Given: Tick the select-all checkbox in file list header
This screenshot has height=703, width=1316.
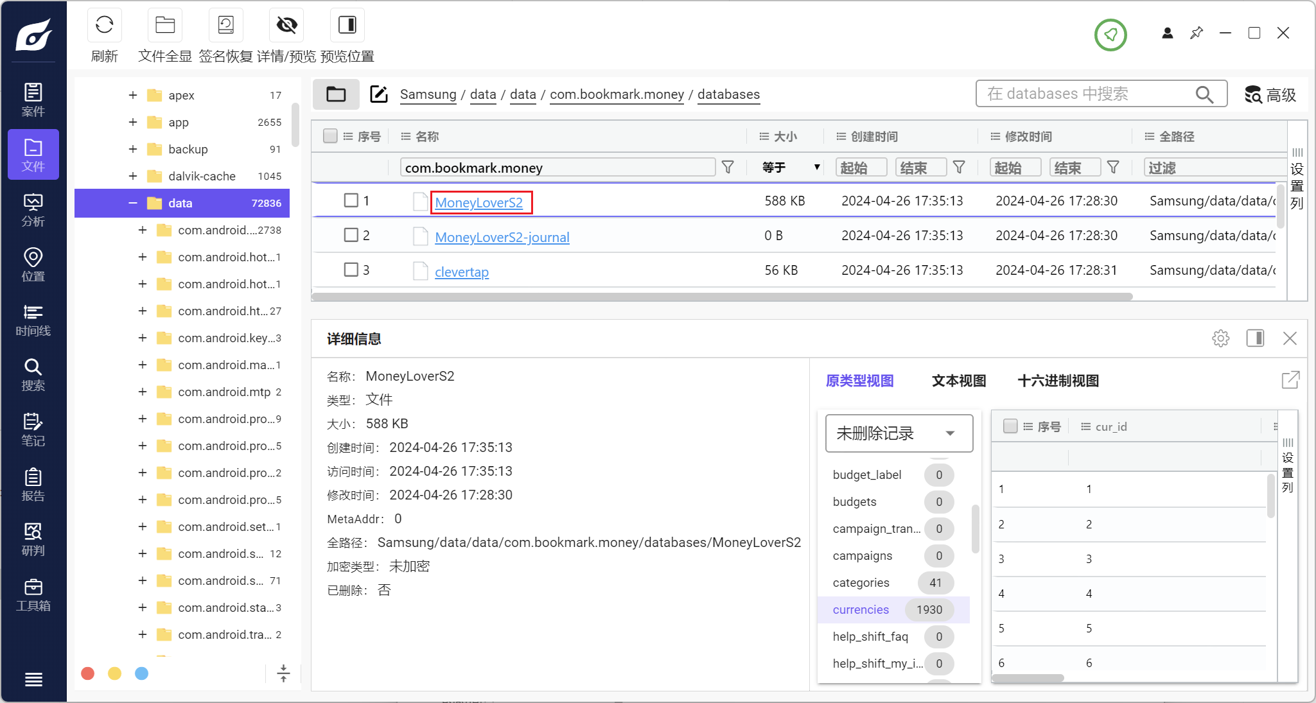Looking at the screenshot, I should click(330, 136).
